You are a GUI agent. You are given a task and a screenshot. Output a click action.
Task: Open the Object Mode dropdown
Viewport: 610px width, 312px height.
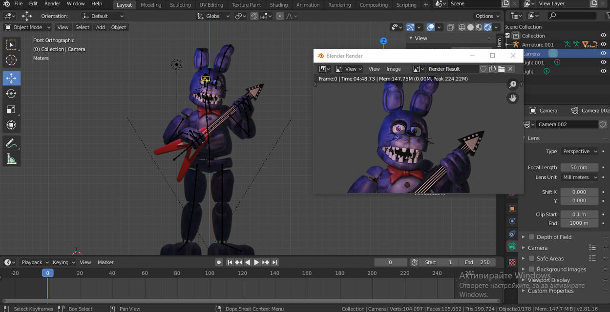[27, 27]
